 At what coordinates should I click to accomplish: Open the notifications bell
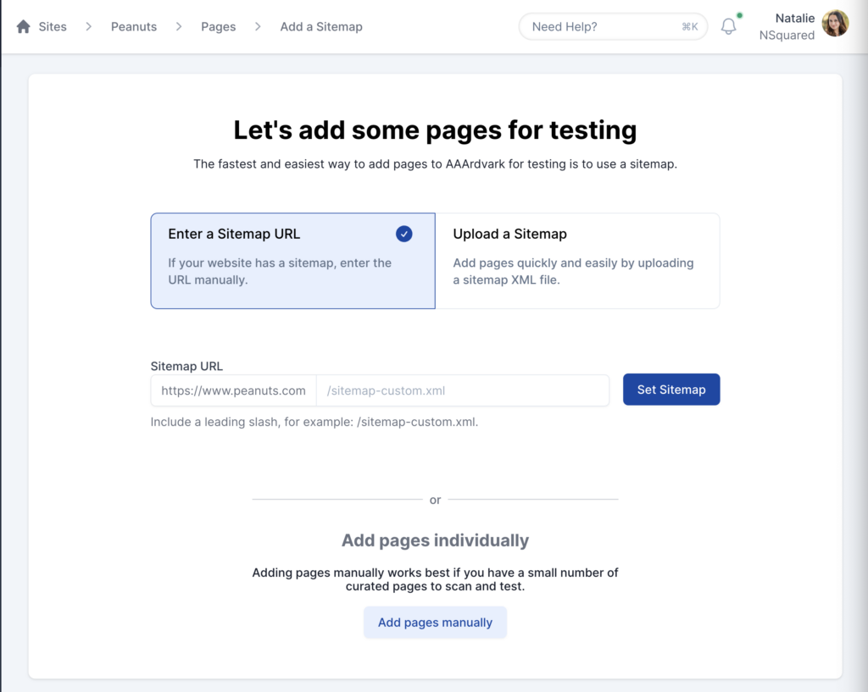click(728, 26)
